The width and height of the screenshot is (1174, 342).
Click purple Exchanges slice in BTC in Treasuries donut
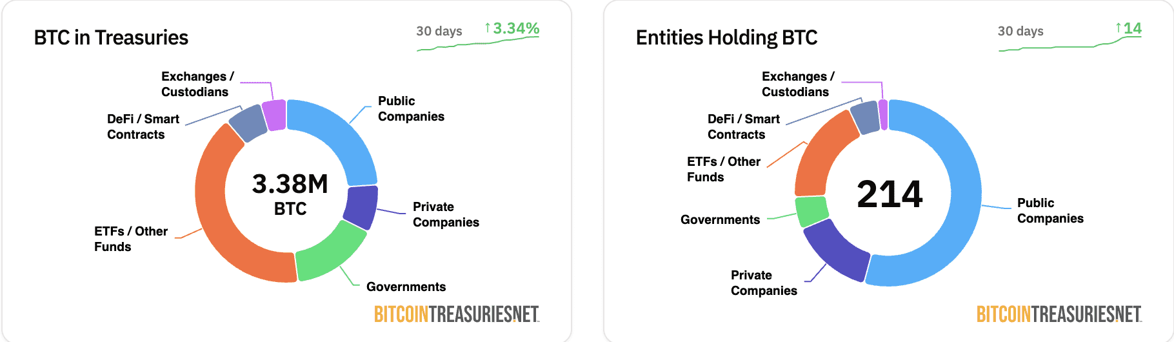point(275,116)
